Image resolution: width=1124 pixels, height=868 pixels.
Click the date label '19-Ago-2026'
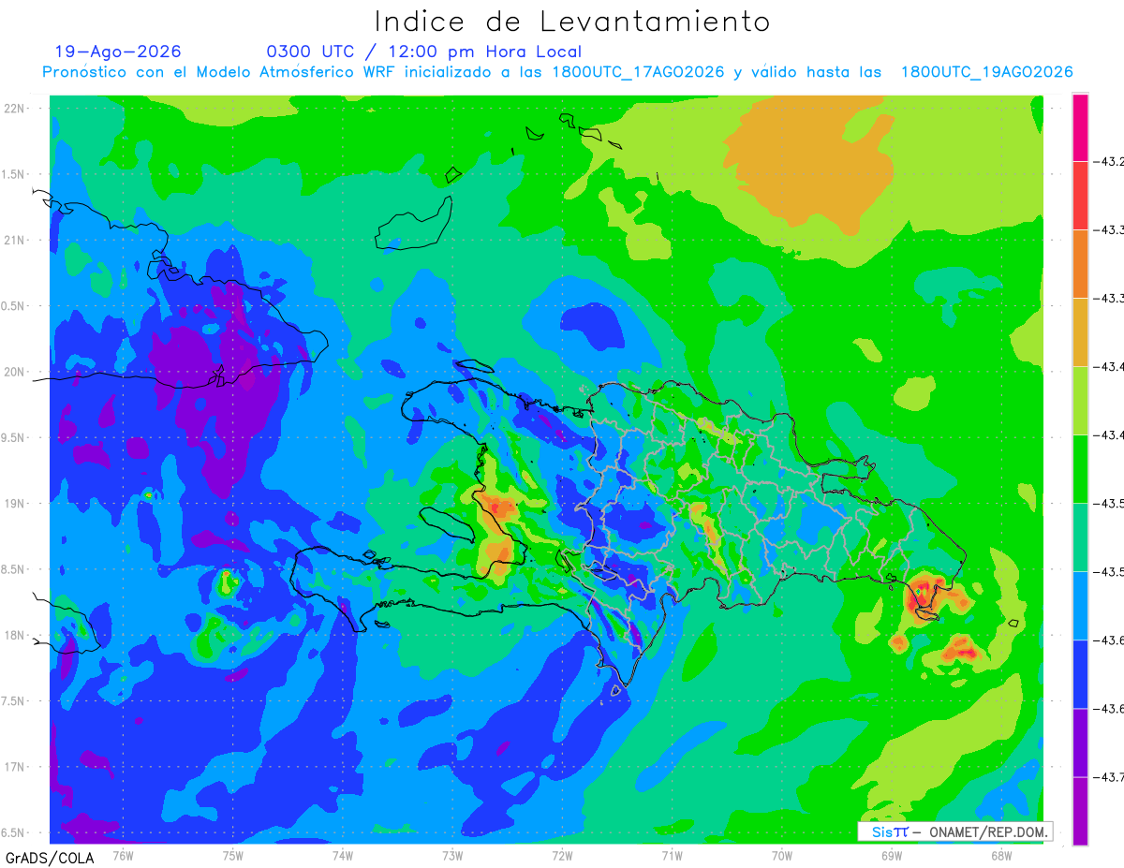[118, 51]
